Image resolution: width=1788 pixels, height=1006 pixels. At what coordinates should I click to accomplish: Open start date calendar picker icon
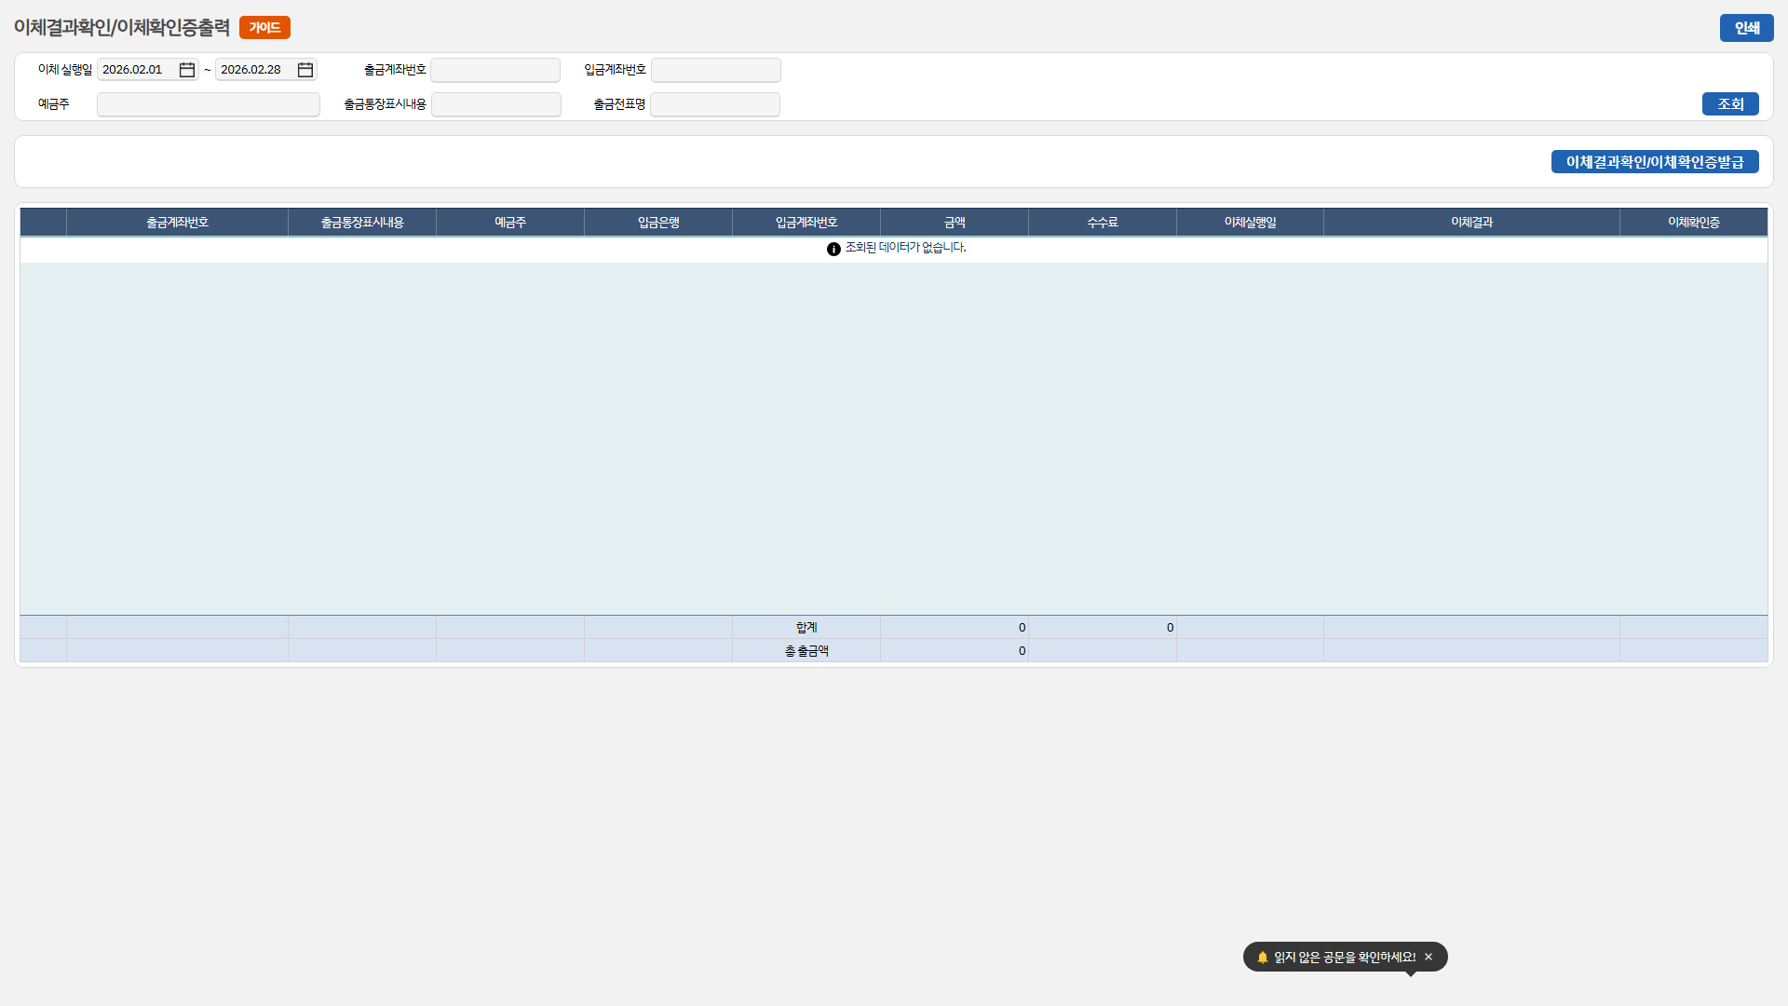[x=187, y=70]
